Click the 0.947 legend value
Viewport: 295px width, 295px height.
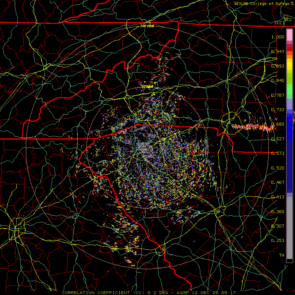[x=278, y=51]
